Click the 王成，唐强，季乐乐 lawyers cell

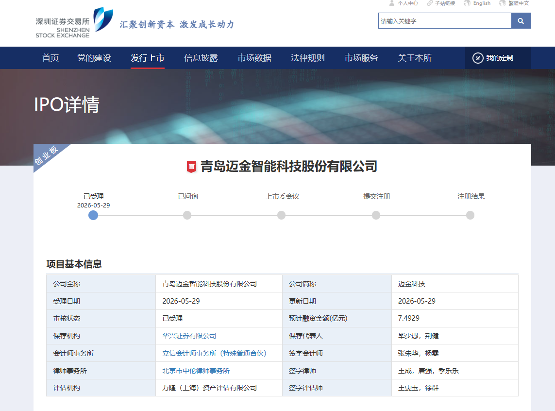click(x=455, y=371)
